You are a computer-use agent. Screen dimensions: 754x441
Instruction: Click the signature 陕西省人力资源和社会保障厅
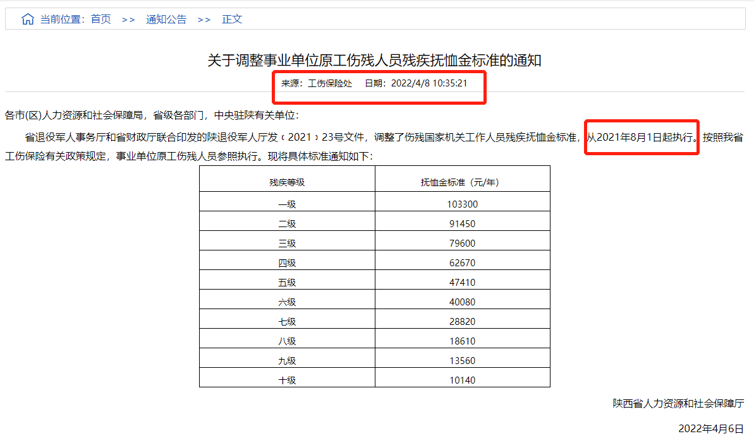pos(679,404)
